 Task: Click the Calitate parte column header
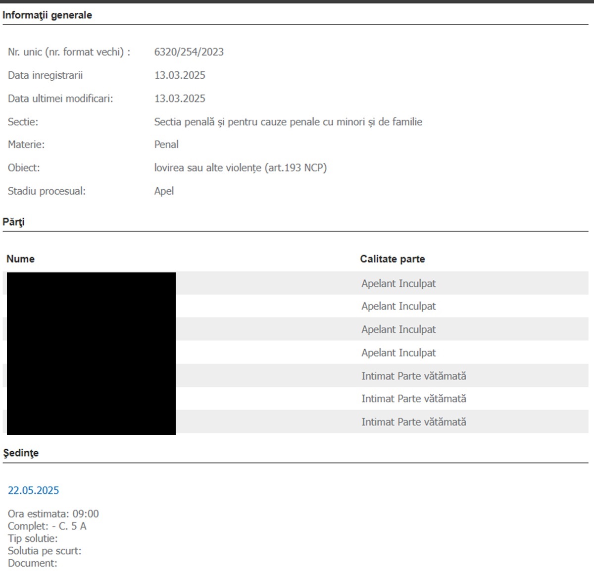pos(393,259)
